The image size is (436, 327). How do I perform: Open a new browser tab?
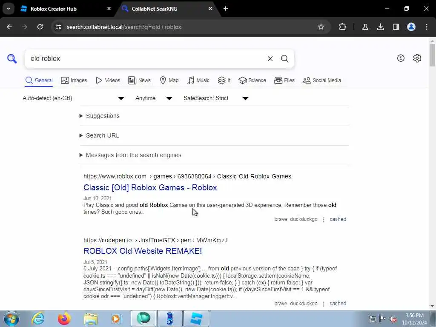(226, 9)
